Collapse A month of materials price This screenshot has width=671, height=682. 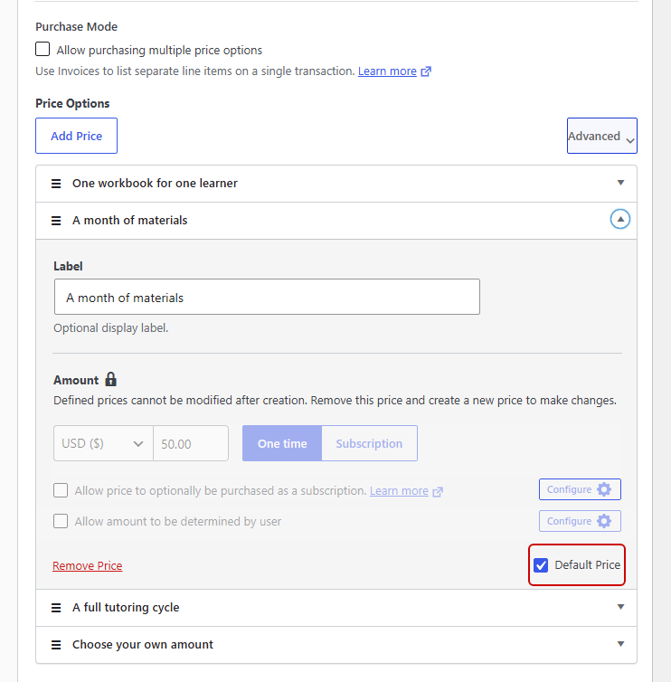[620, 219]
